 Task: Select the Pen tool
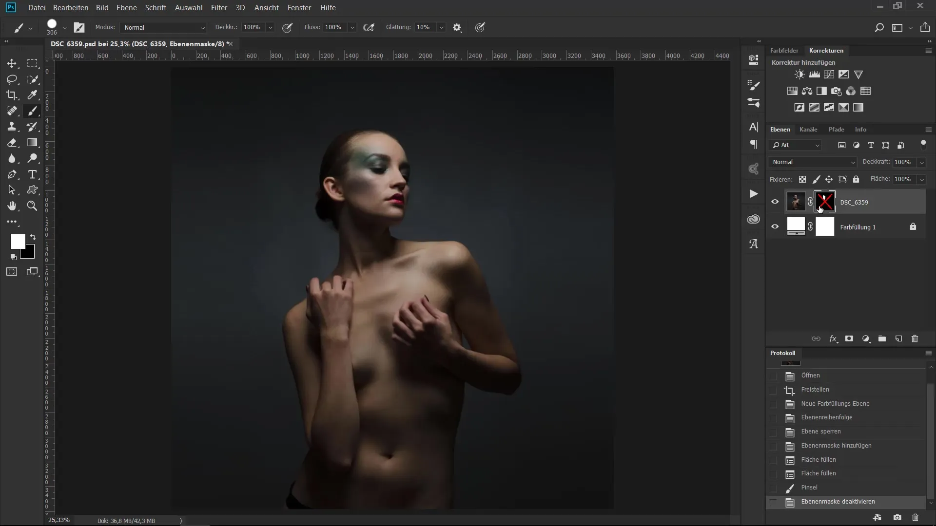coord(12,174)
